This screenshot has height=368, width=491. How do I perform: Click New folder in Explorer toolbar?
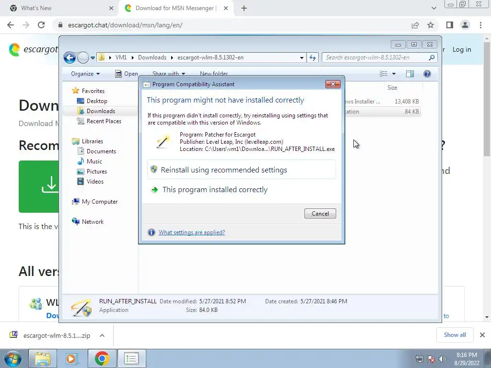(x=214, y=73)
